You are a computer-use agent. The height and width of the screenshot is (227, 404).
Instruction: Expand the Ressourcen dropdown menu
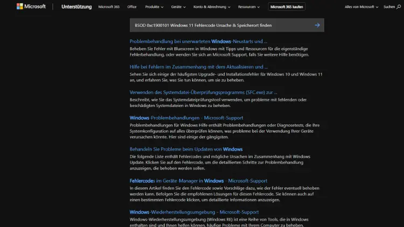249,7
